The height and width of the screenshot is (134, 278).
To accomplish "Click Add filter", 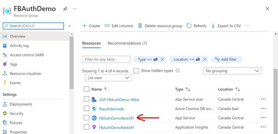I will coord(227,59).
